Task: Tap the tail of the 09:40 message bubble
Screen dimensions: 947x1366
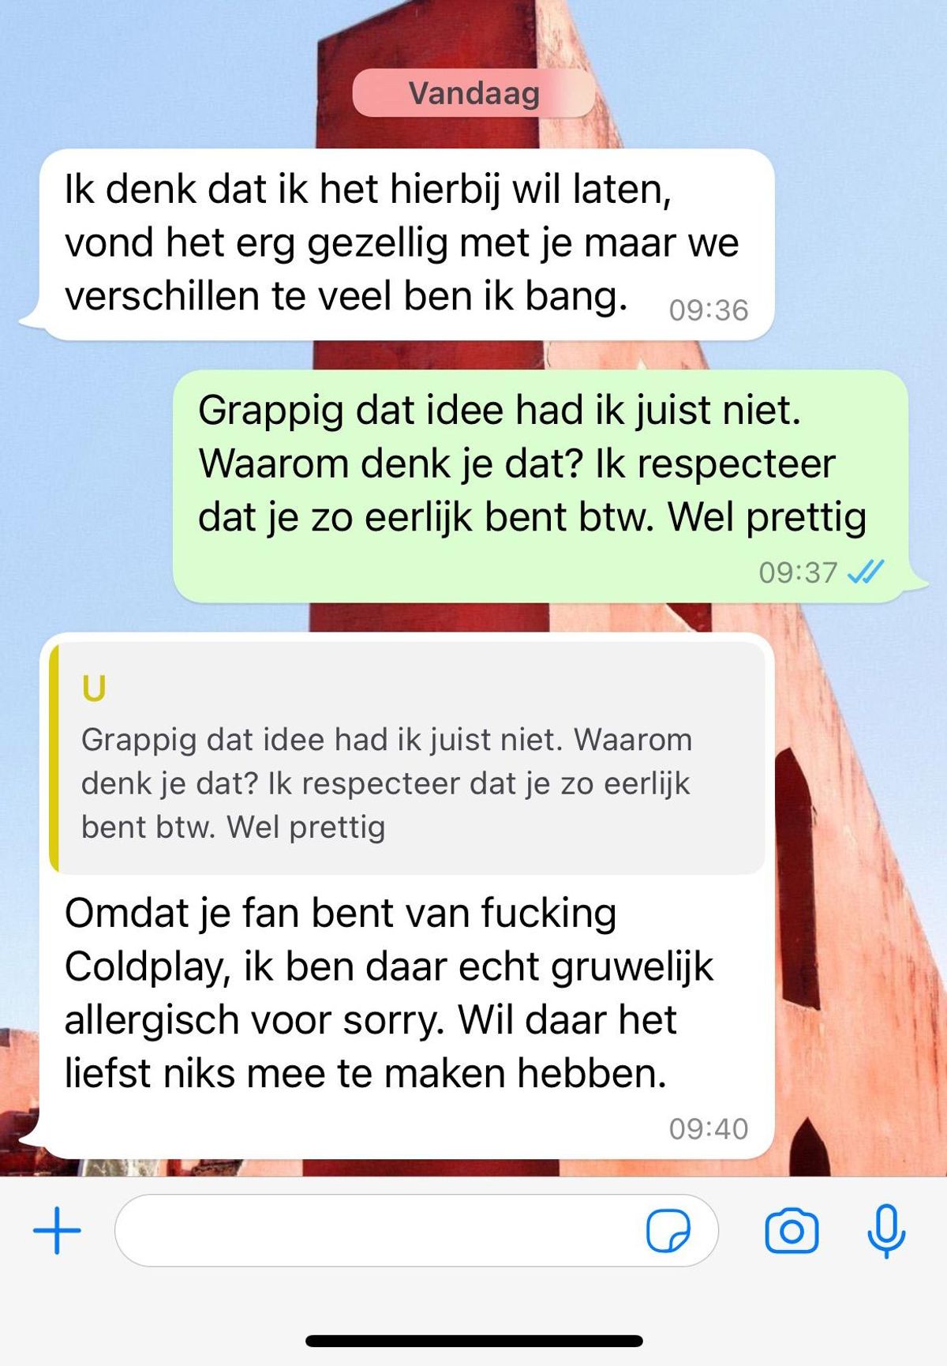Action: click(x=30, y=1138)
